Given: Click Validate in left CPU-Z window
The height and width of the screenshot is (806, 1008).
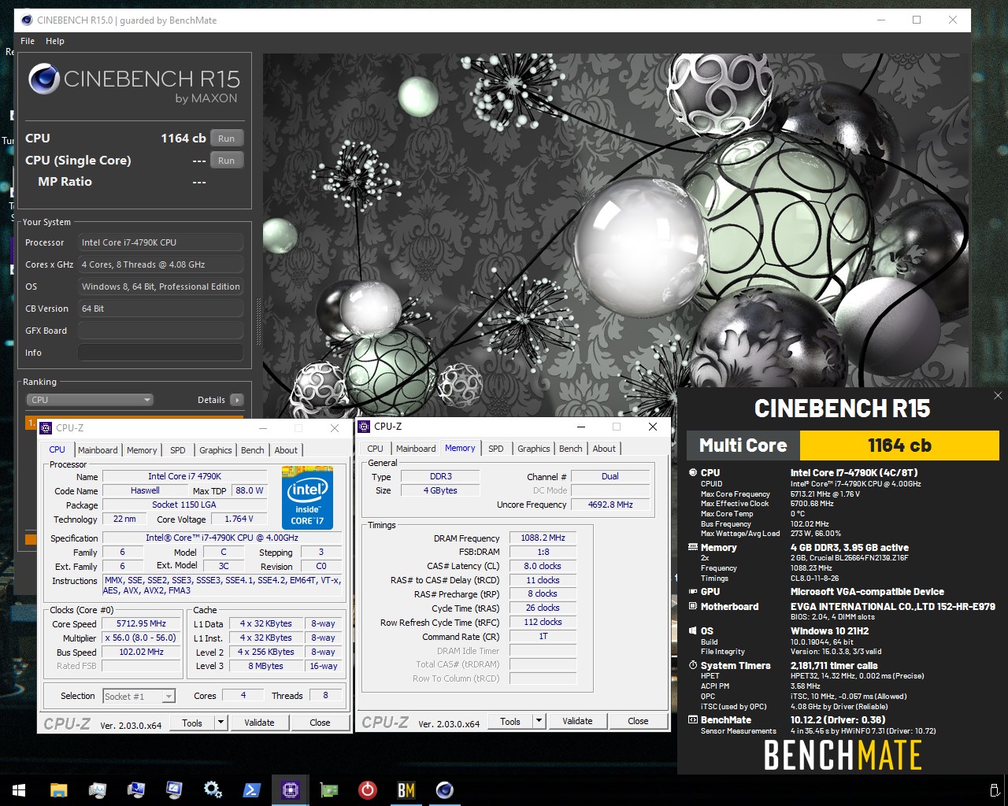Looking at the screenshot, I should [260, 723].
